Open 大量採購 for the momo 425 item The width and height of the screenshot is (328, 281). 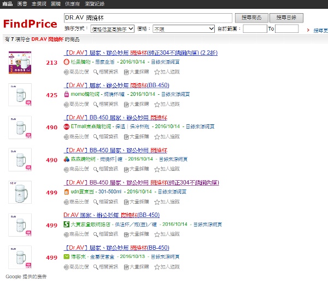coord(136,104)
